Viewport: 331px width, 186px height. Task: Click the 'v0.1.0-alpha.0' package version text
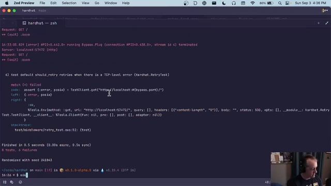coord(78,170)
